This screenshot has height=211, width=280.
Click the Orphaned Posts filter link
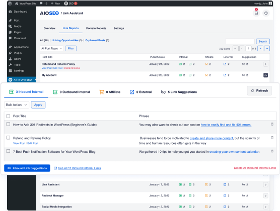click(95, 40)
